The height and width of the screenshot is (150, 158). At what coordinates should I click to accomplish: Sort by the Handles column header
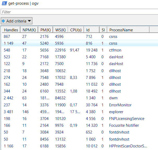(11, 30)
